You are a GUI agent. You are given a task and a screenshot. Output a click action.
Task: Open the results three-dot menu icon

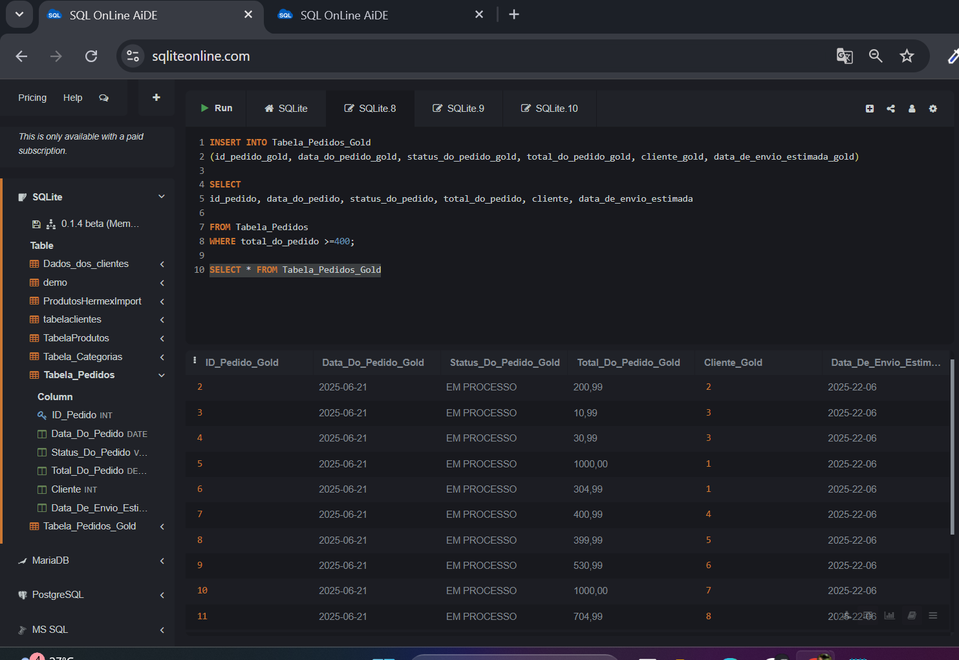[195, 360]
